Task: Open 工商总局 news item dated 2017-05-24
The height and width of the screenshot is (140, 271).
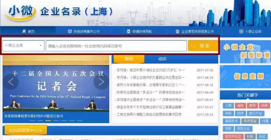Action: (x=149, y=114)
